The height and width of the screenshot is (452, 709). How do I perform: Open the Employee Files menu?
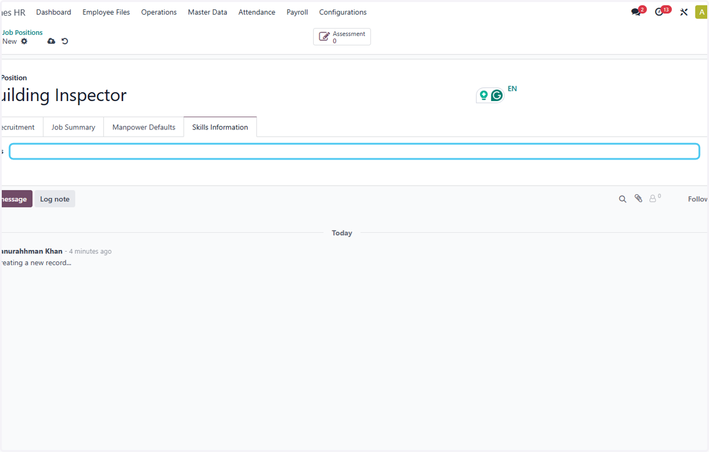[106, 12]
